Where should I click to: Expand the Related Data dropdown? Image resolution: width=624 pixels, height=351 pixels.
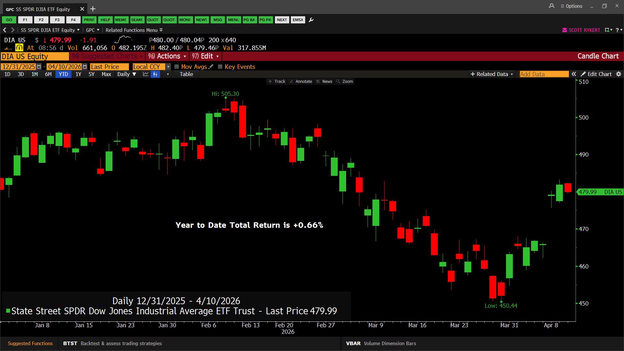pos(491,74)
